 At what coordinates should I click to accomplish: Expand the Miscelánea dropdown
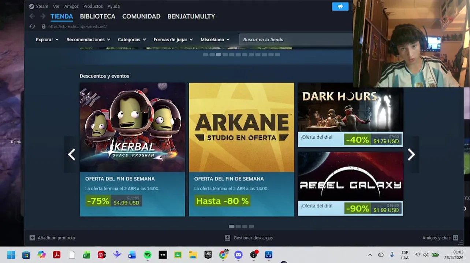[215, 39]
